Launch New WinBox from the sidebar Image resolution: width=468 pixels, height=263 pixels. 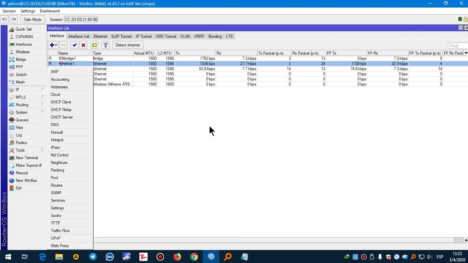coord(26,180)
